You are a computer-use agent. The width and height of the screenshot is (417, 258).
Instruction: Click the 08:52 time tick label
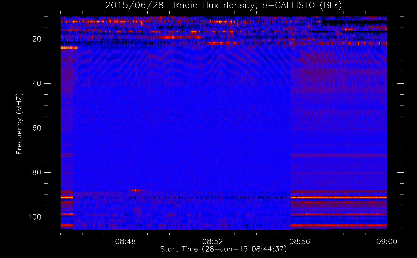213,242
